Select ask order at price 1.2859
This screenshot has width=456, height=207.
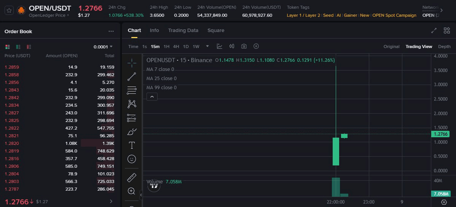[60, 67]
